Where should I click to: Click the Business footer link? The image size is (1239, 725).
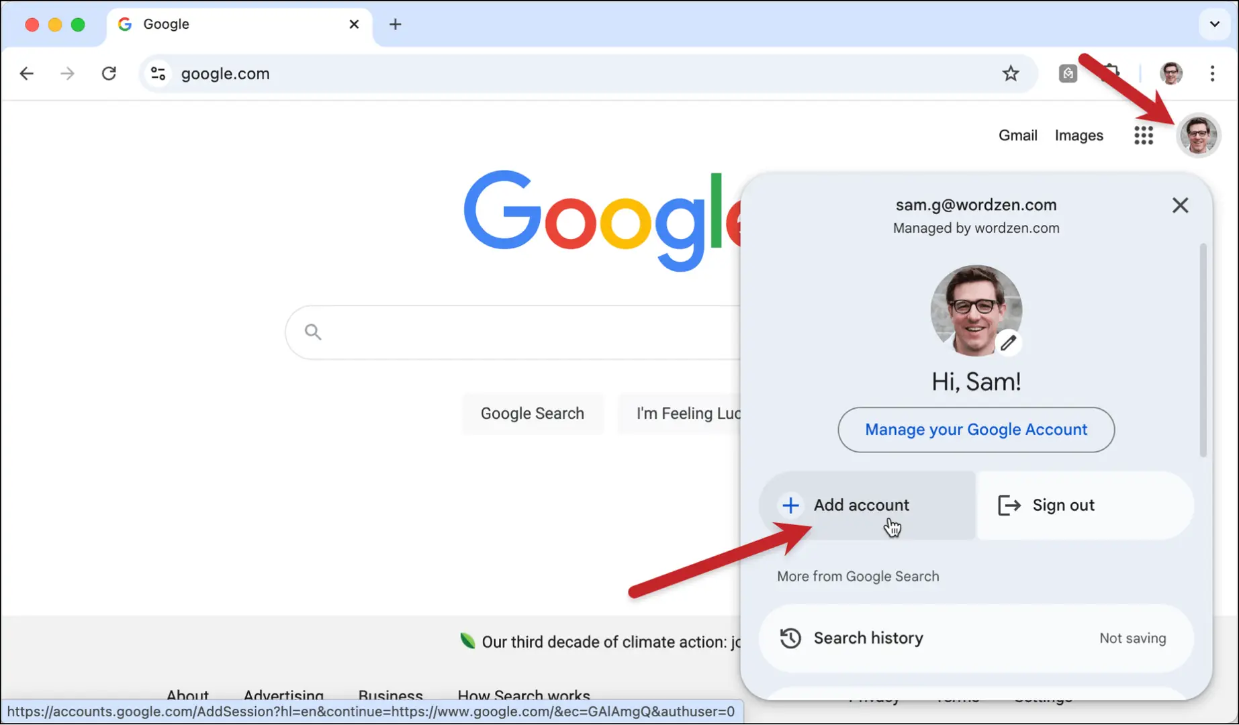point(390,695)
